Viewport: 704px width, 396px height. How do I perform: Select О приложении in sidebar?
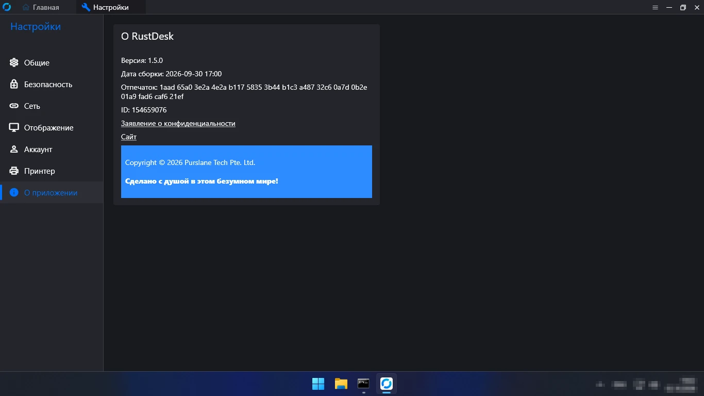pyautogui.click(x=52, y=192)
